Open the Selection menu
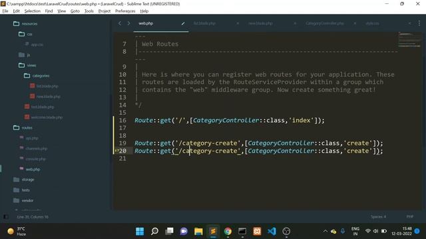The height and width of the screenshot is (239, 426). pyautogui.click(x=33, y=11)
